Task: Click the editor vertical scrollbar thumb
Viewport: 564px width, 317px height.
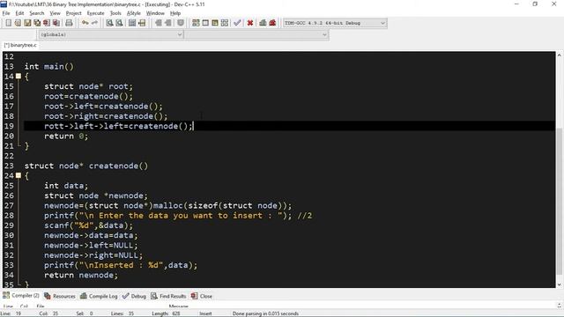Action: [x=559, y=202]
